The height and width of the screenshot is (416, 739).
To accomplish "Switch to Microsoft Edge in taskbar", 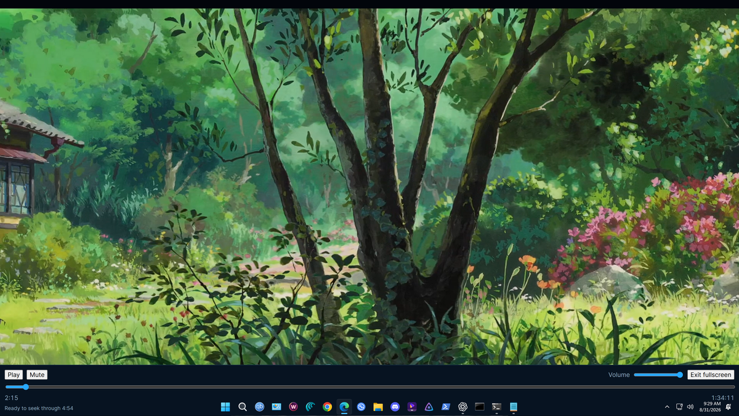I will coord(344,407).
